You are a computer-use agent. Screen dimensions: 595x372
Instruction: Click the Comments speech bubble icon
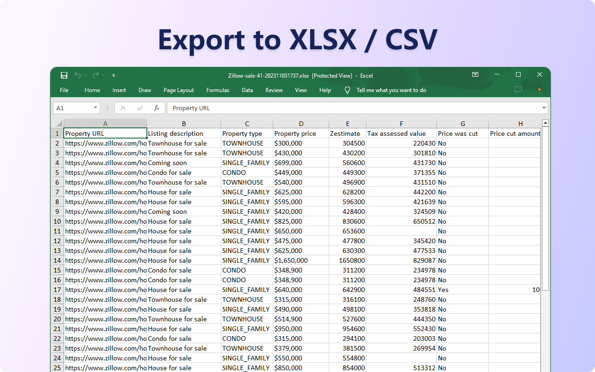518,90
